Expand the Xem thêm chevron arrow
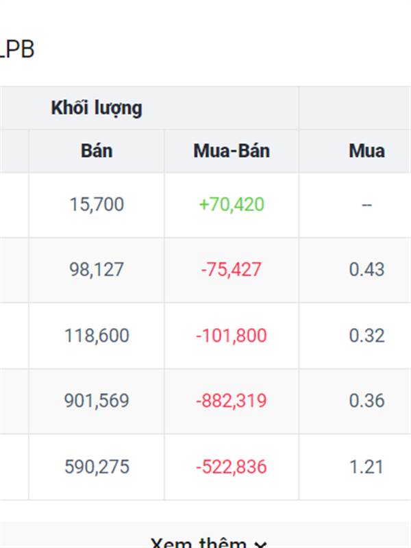Viewport: 411px width, 548px height. point(260,545)
